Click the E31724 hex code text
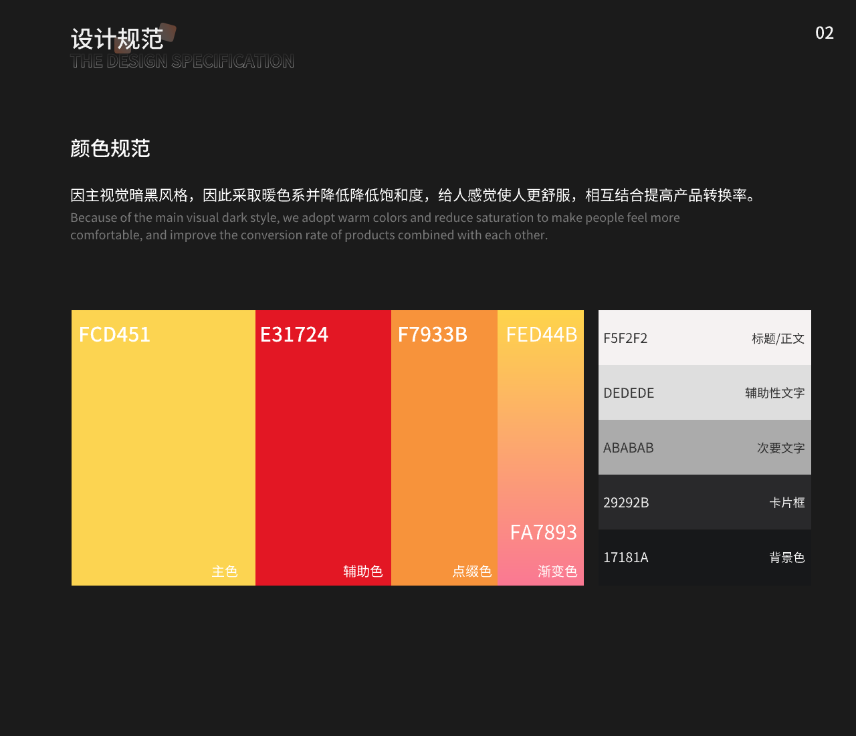 tap(294, 334)
